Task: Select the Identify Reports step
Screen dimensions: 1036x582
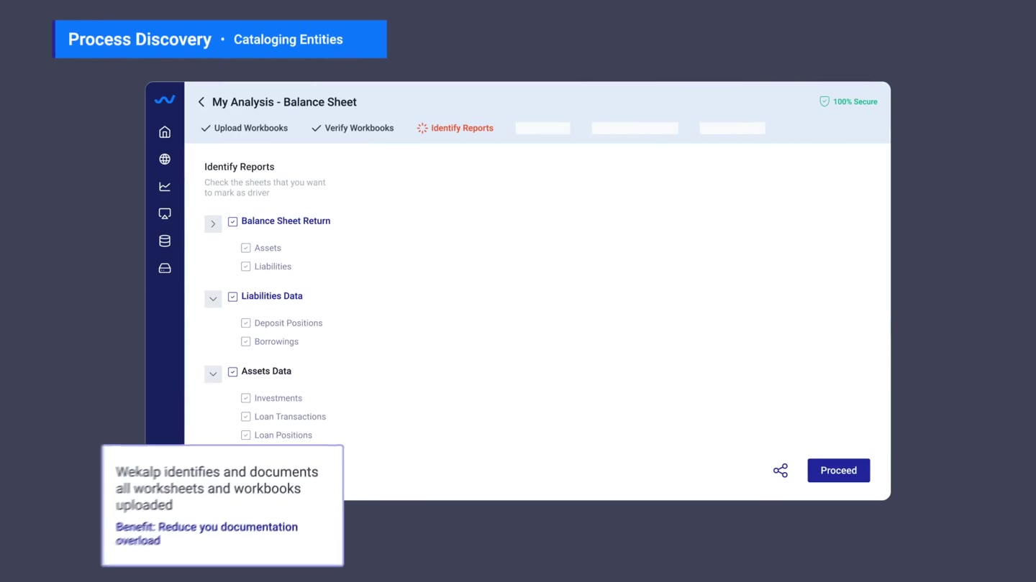Action: 455,128
